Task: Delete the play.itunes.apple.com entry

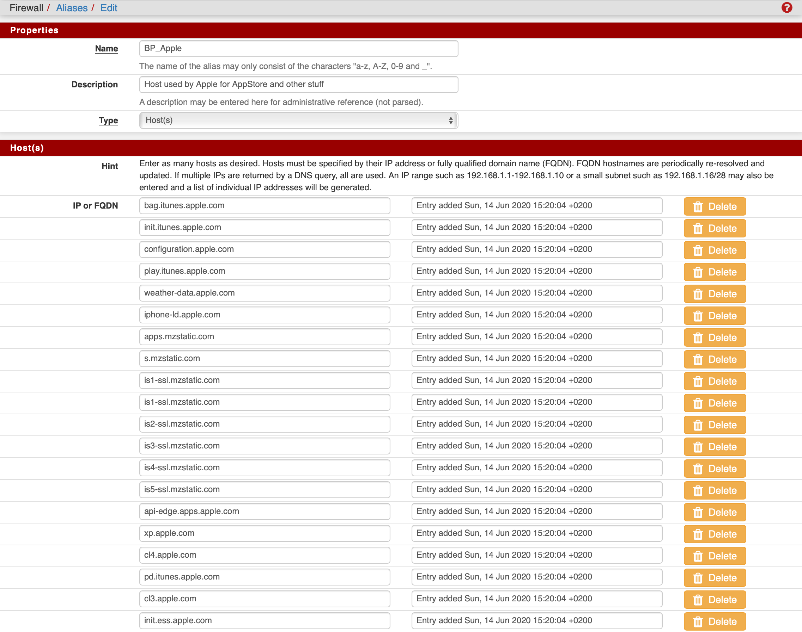Action: 715,272
